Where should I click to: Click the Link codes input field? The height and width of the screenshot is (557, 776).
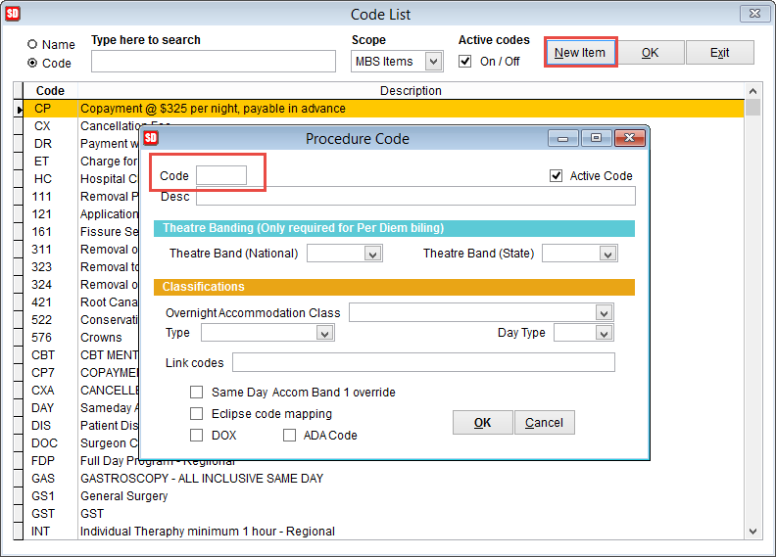pos(423,362)
